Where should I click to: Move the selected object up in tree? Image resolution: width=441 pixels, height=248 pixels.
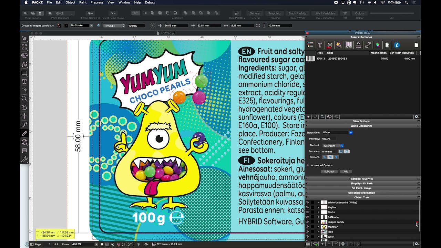[x=351, y=244]
